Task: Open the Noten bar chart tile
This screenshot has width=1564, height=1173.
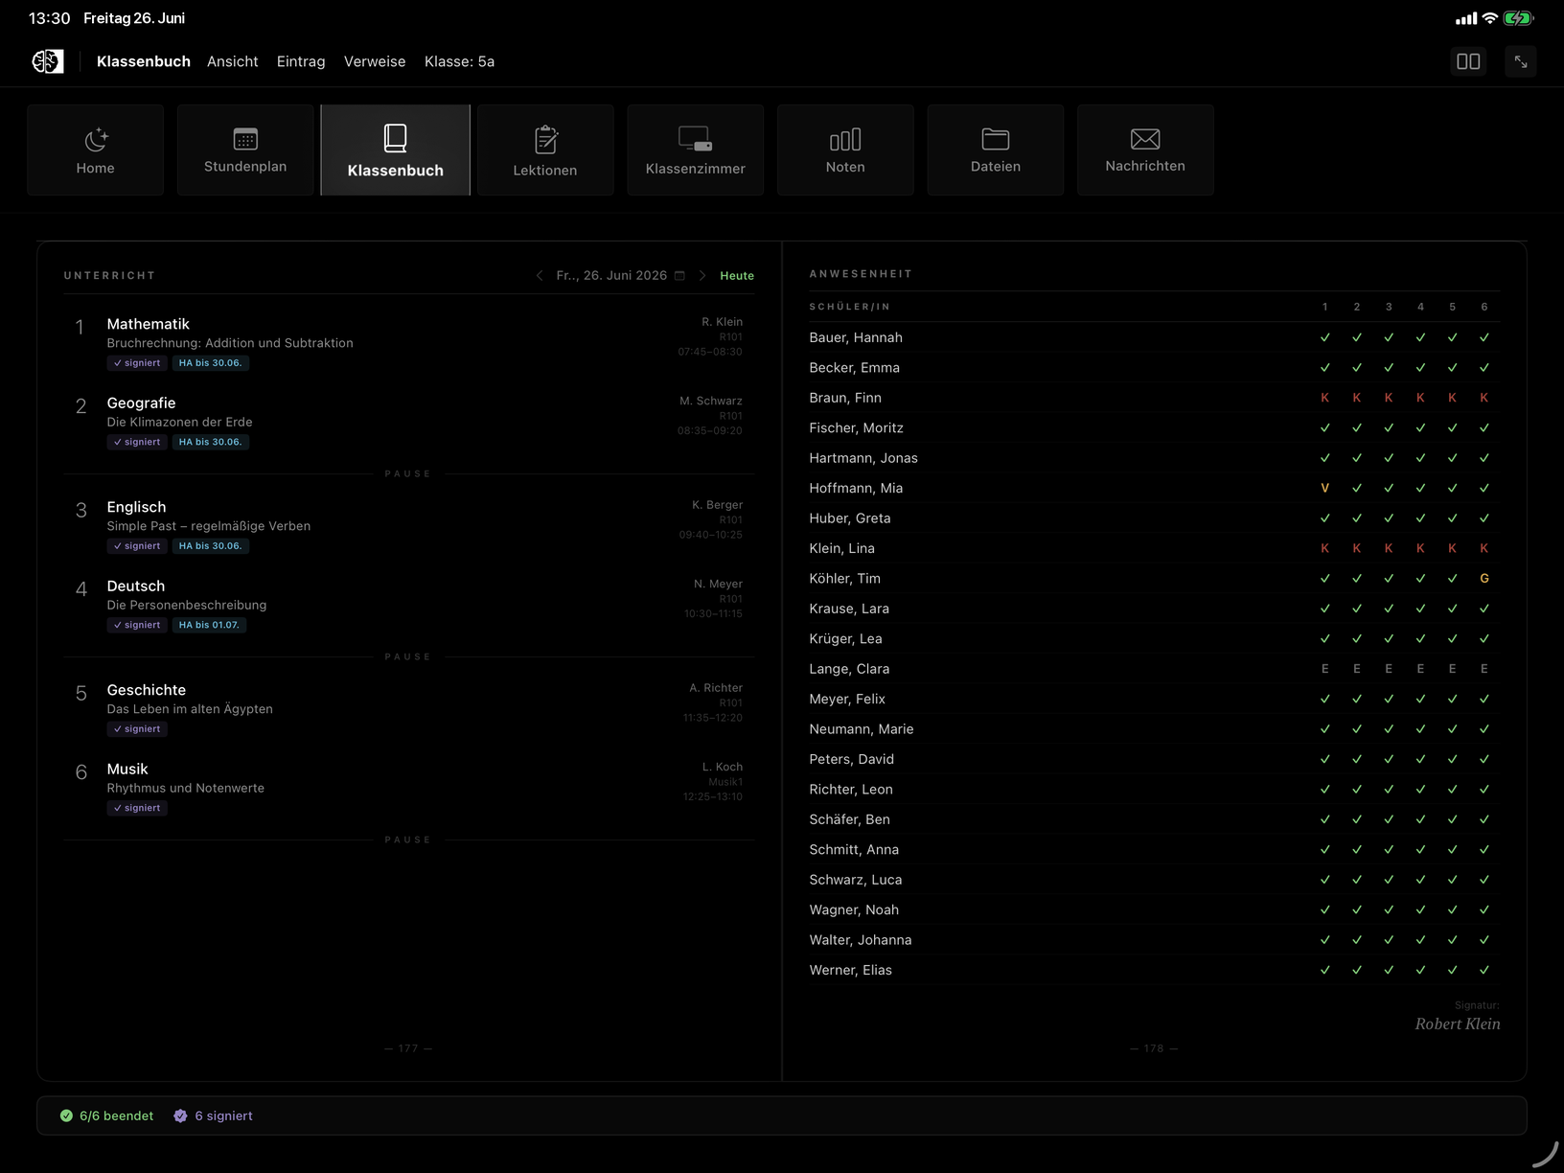Action: point(845,150)
